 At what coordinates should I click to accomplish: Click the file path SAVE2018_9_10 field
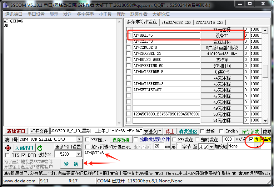point(96,131)
